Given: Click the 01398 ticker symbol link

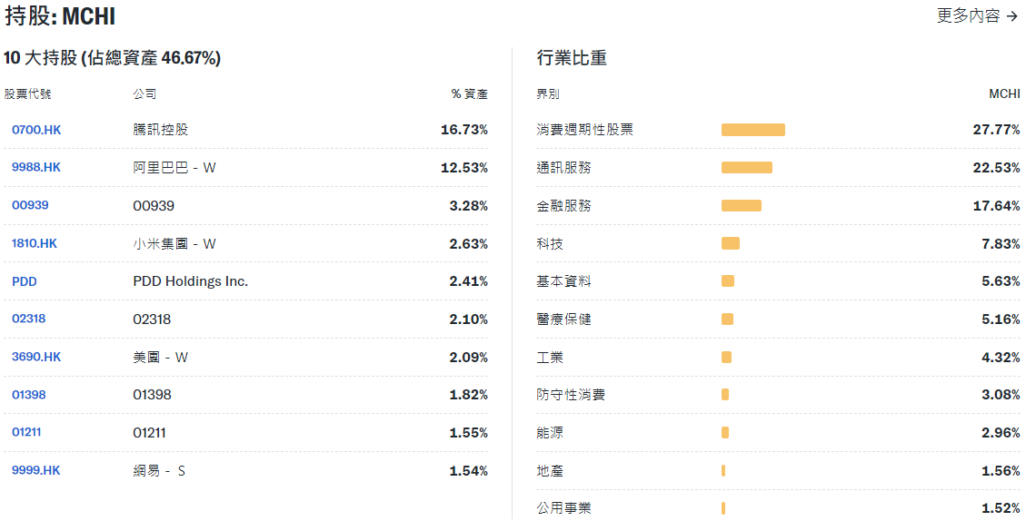Looking at the screenshot, I should point(29,395).
